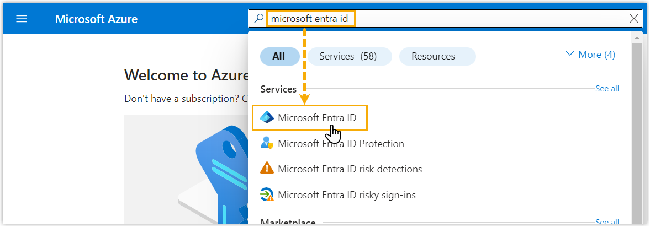Open Microsoft Entra ID risky sign-ins
Screen dimensions: 650x227
(346, 194)
